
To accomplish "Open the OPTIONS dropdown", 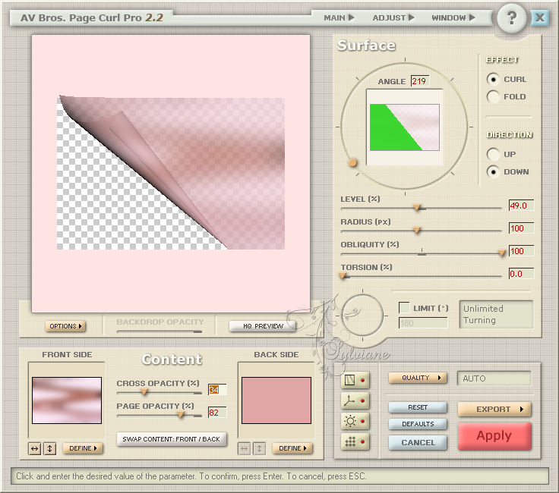I will 65,326.
